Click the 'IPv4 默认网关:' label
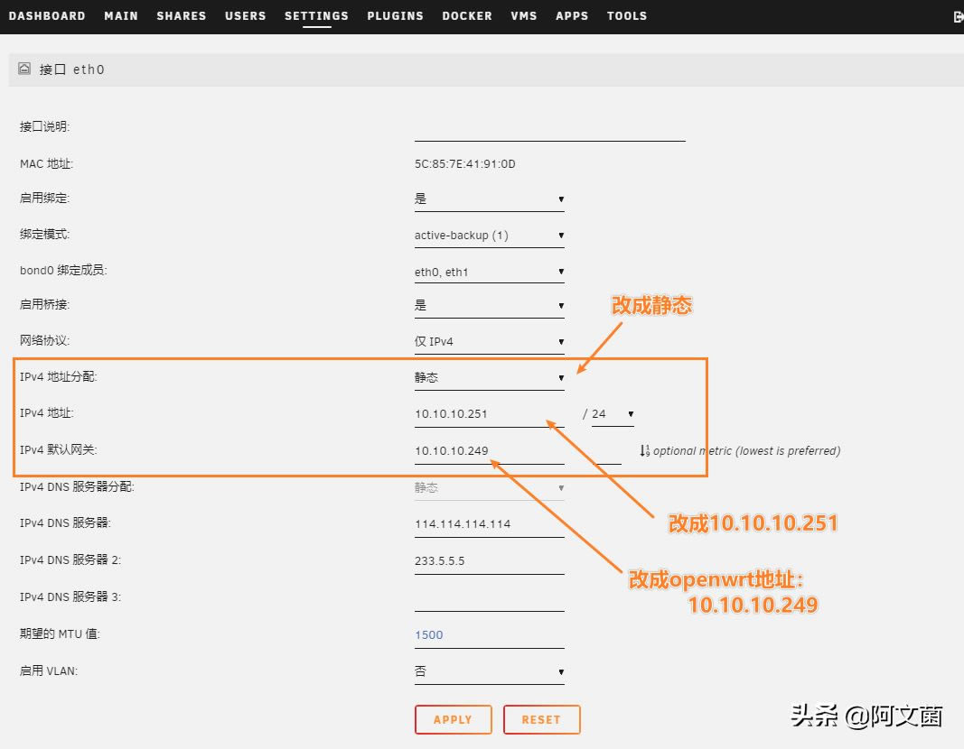The width and height of the screenshot is (964, 749). click(59, 450)
